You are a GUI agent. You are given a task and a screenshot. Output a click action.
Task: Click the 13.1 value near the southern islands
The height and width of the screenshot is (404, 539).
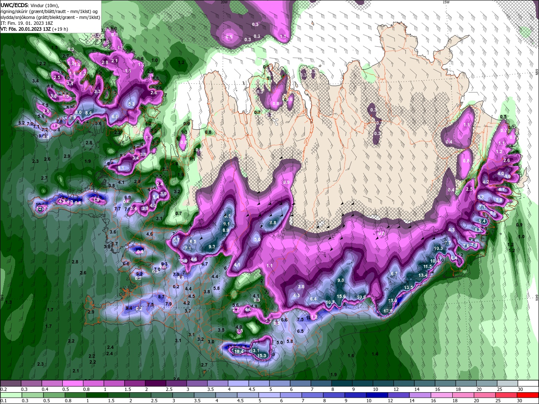[254, 350]
